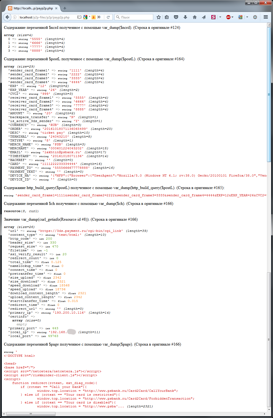Click '<!DOCTYPE html>' text in page dump
The width and height of the screenshot is (273, 418).
click(x=19, y=356)
